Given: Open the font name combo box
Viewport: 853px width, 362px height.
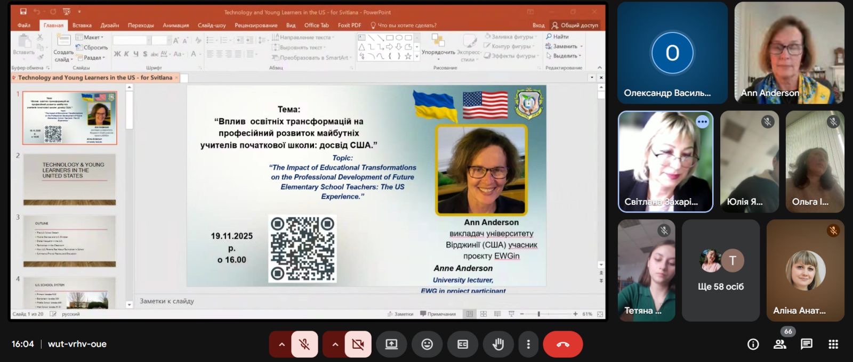Looking at the screenshot, I should click(131, 40).
